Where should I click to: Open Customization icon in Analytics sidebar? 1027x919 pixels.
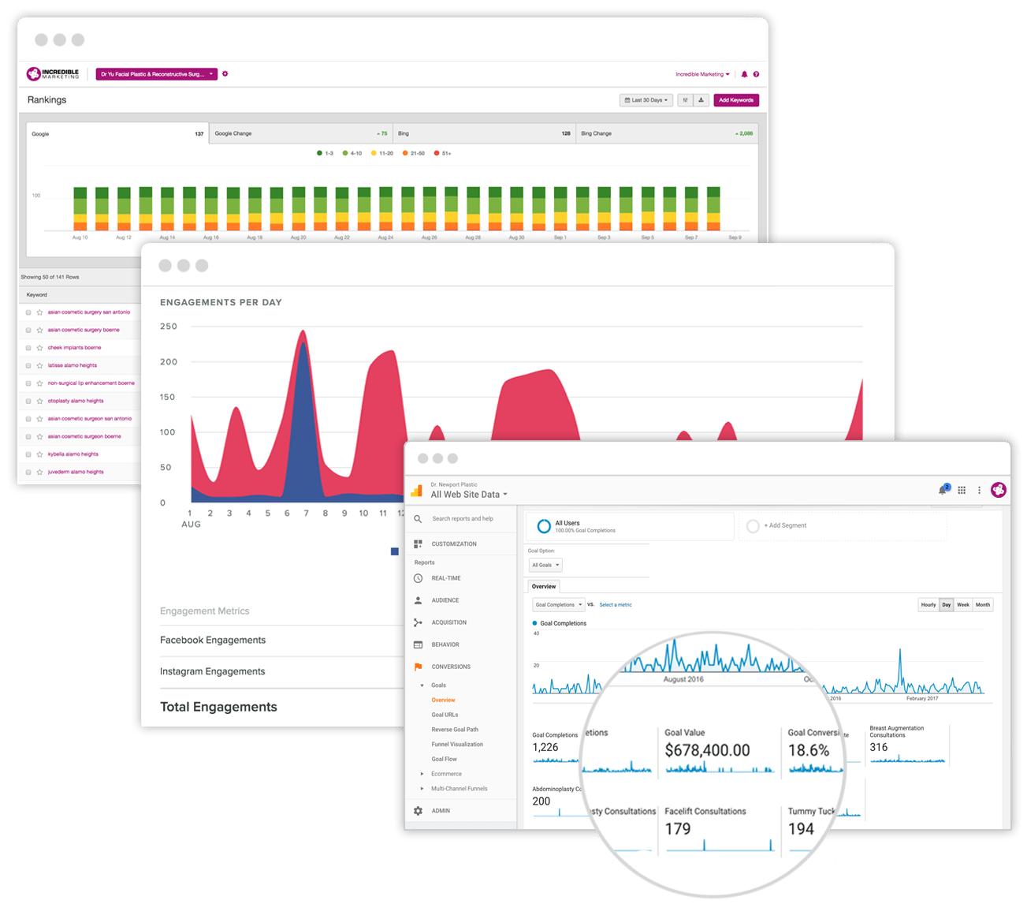tap(418, 544)
